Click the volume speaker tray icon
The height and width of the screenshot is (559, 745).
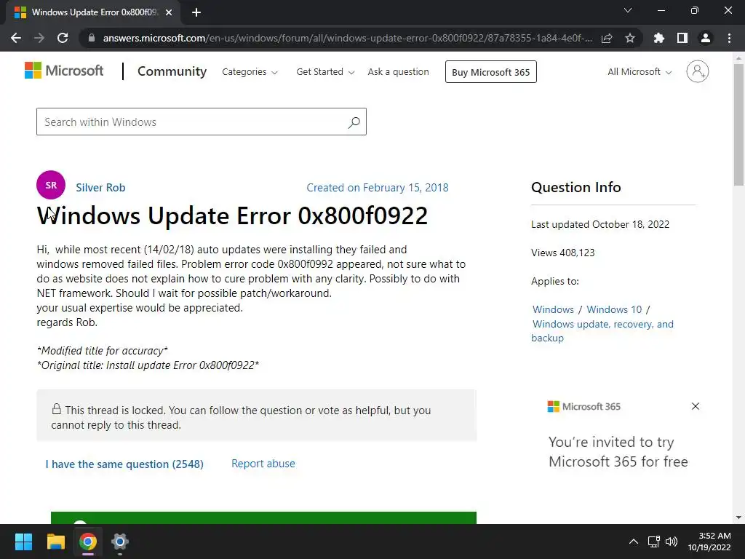point(672,542)
